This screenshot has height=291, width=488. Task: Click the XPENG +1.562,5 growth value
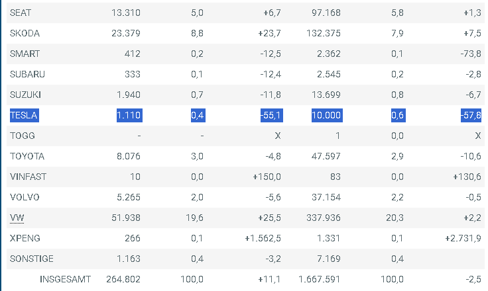tap(263, 238)
